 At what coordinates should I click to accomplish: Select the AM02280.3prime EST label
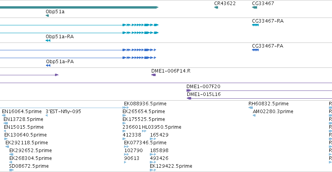click(x=273, y=112)
